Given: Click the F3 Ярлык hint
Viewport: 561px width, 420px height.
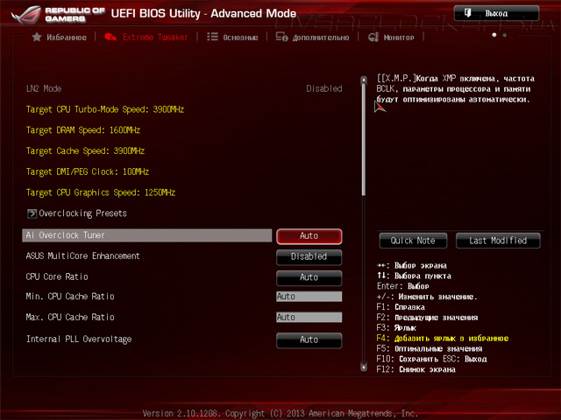Looking at the screenshot, I should point(396,328).
